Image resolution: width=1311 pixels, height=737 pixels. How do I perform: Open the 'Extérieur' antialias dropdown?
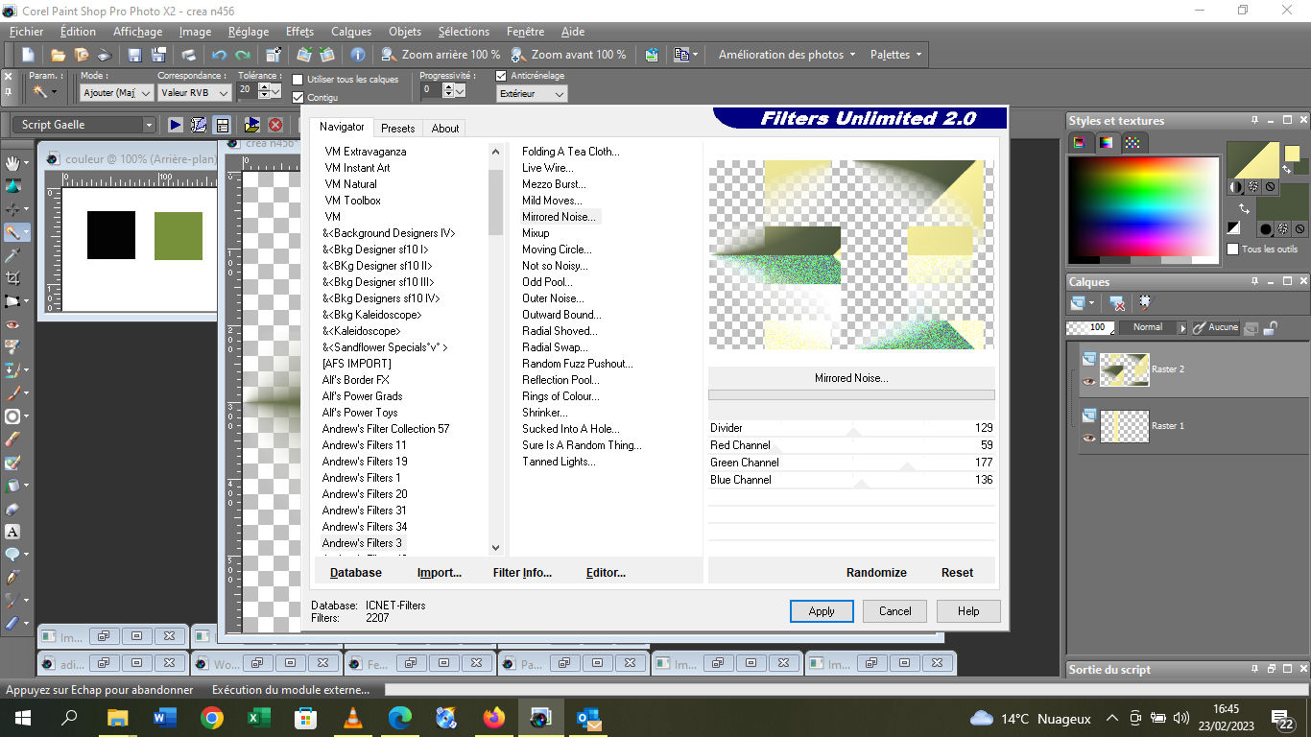coord(532,94)
